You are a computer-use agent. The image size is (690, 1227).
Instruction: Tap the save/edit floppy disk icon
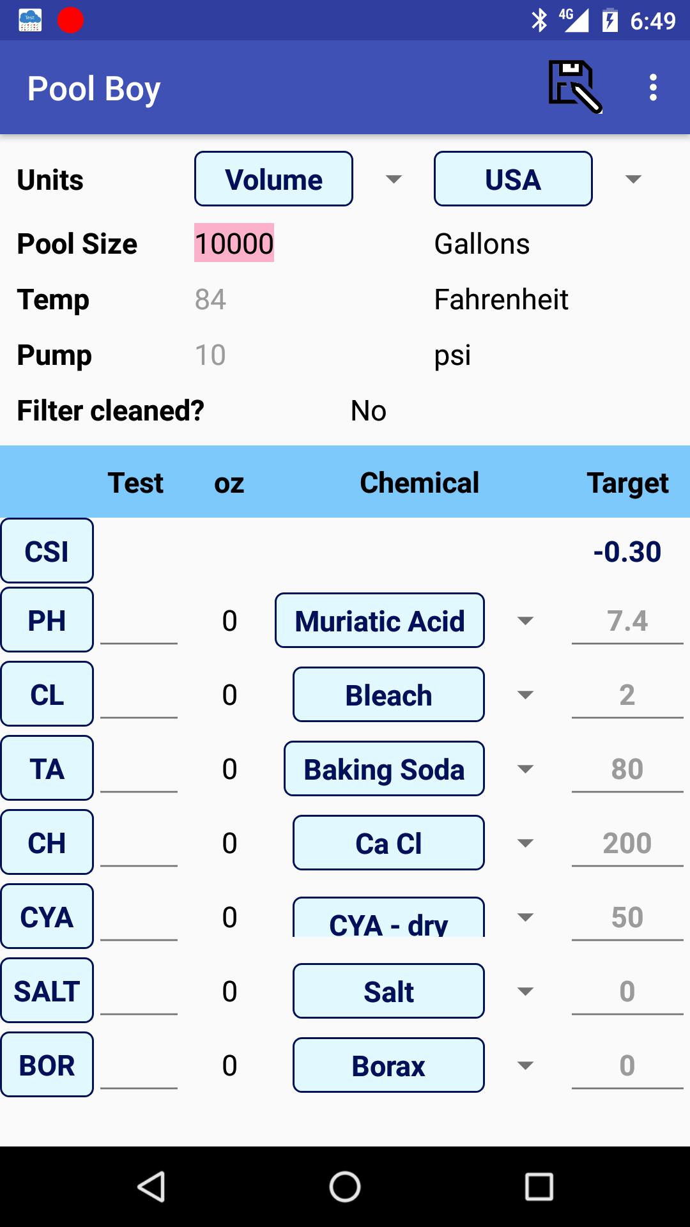point(575,87)
